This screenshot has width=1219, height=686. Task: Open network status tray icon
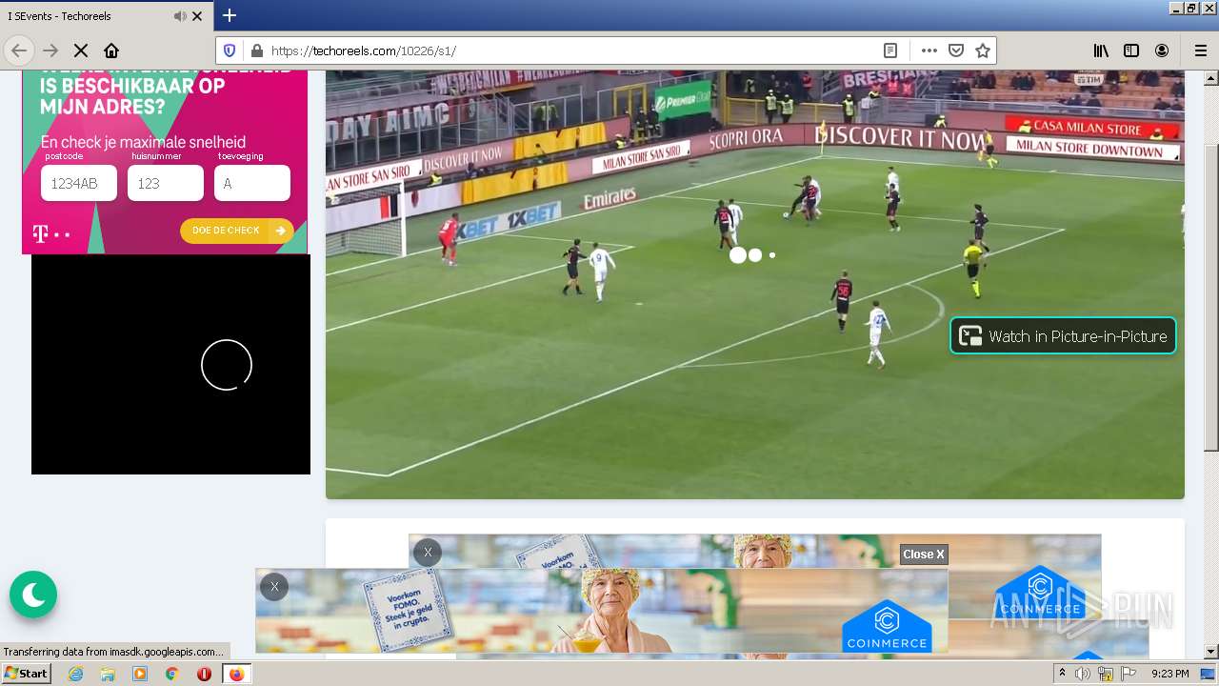click(1106, 674)
